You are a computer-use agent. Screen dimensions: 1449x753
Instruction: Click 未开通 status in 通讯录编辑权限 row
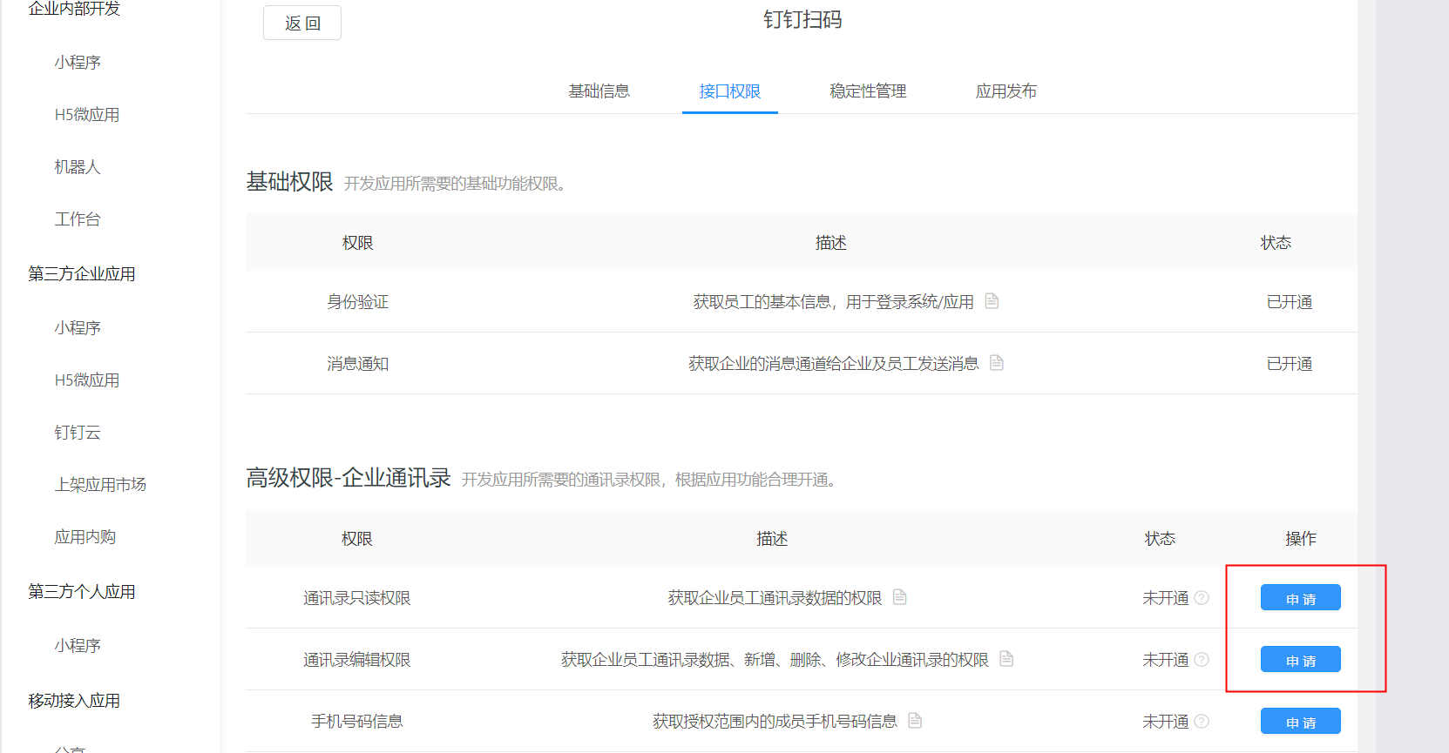click(1166, 660)
